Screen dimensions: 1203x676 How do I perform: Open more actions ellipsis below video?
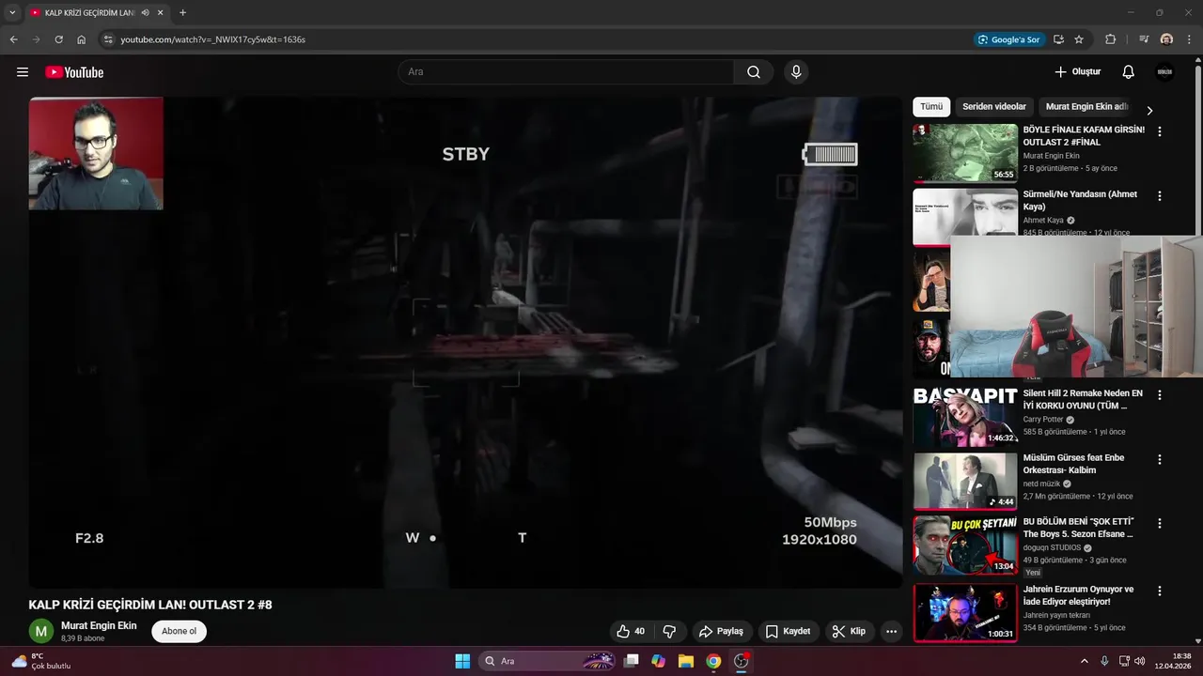coord(892,631)
